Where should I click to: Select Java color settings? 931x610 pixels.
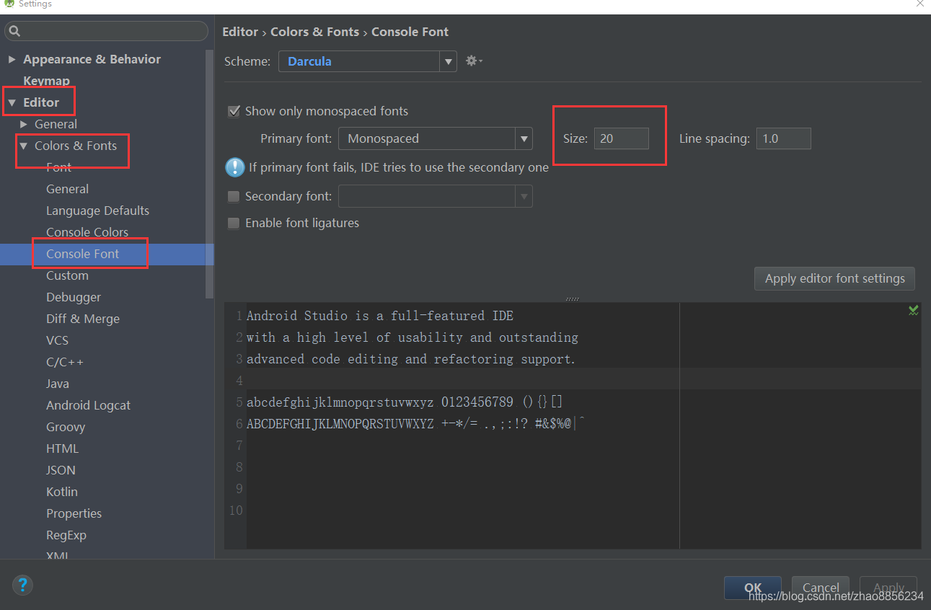tap(58, 384)
